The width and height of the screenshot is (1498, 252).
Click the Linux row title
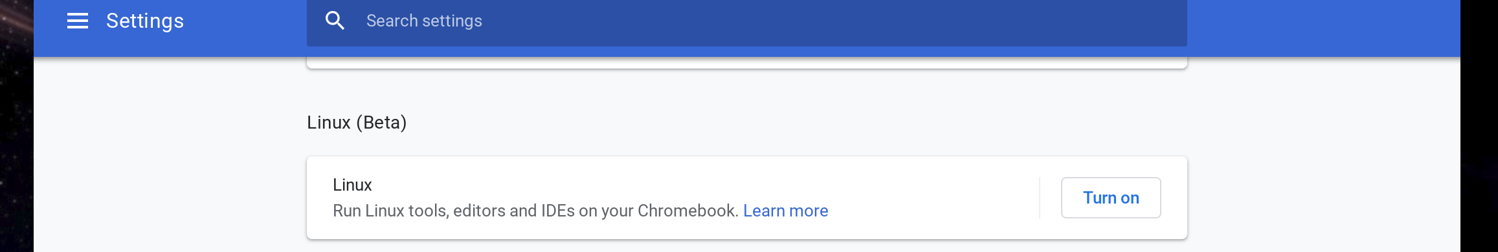coord(352,185)
